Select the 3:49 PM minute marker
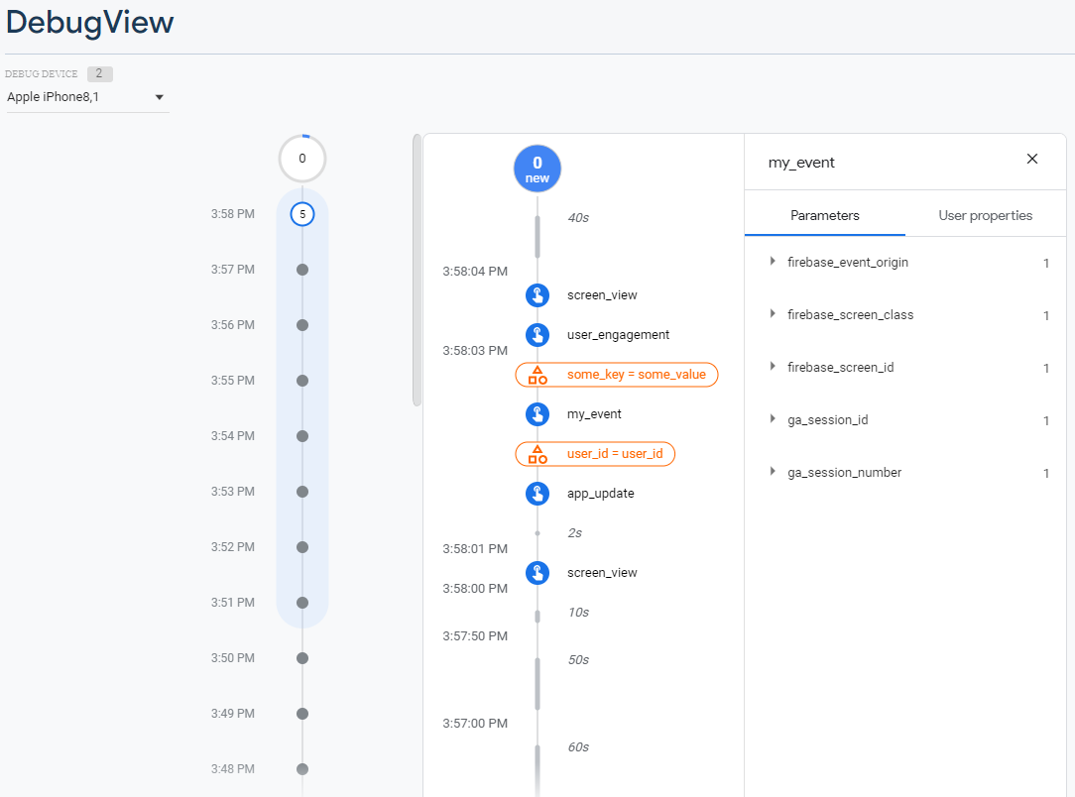 [x=302, y=714]
